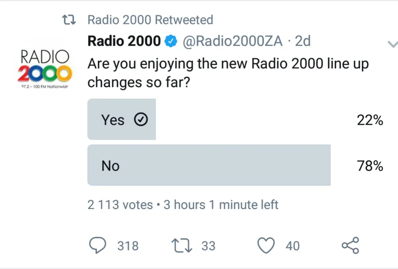Click the 2 113 votes count
The width and height of the screenshot is (398, 269).
click(120, 205)
